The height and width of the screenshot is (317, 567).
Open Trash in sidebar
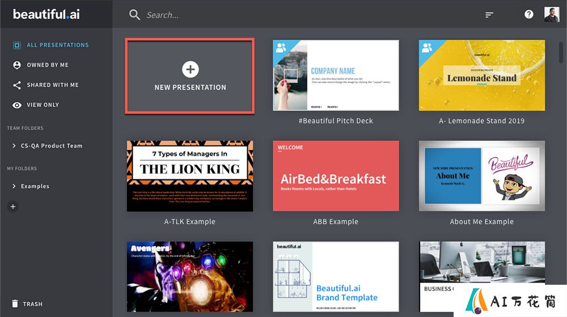click(32, 304)
